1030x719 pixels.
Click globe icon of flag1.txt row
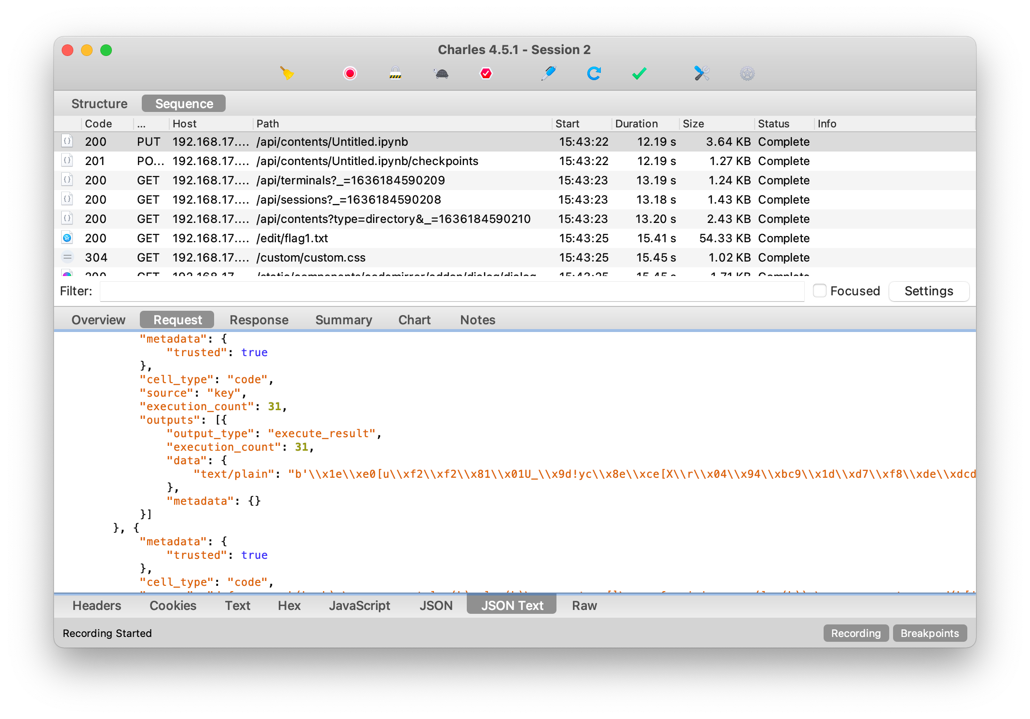coord(68,238)
